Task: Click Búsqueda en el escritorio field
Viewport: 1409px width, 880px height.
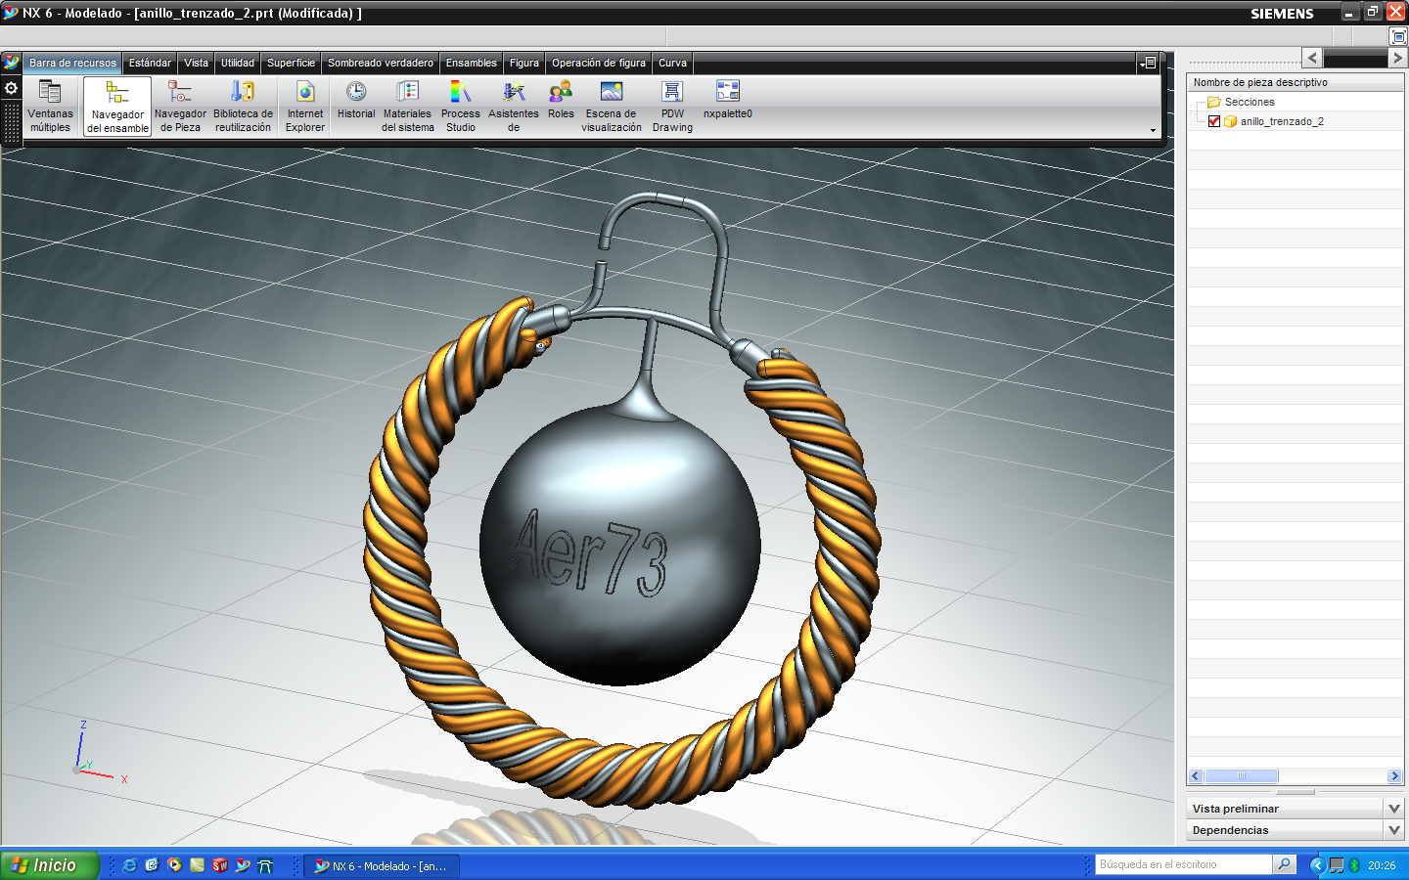Action: coord(1183,864)
